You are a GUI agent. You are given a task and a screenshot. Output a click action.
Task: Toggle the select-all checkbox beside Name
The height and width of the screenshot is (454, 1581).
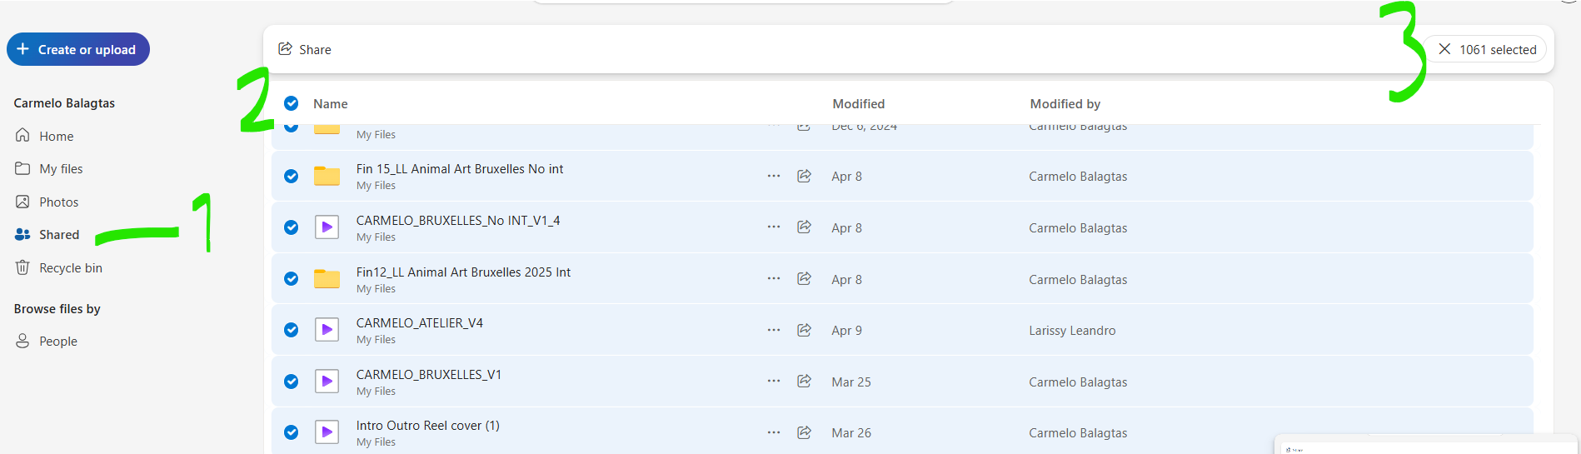(291, 103)
